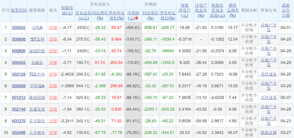Sort by 每股收益(元) column header
This screenshot has width=294, height=138.
coord(67,10)
